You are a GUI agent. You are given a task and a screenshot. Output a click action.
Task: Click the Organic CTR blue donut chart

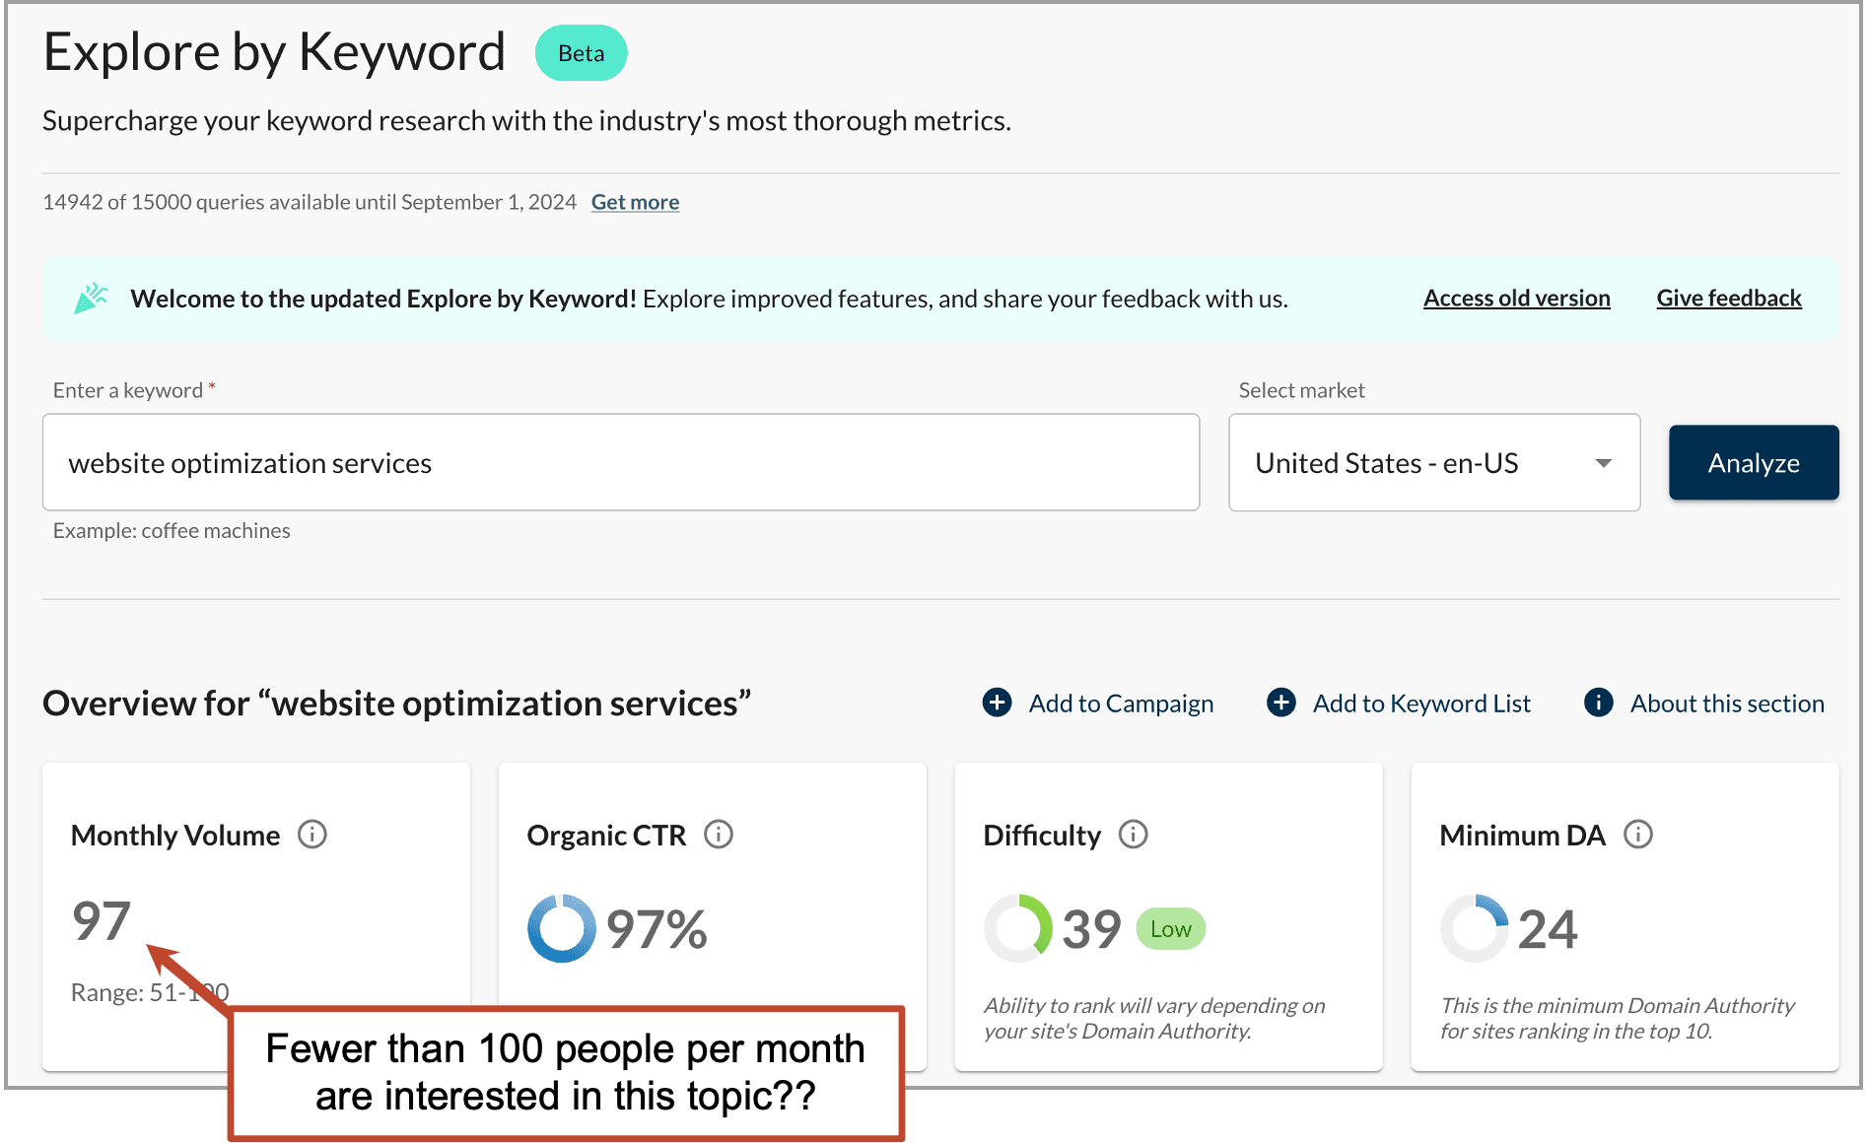[x=562, y=928]
